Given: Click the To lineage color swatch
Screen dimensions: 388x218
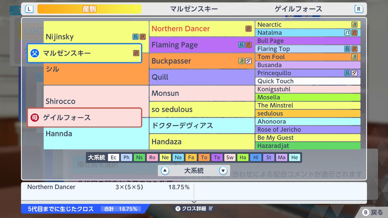Looking at the screenshot, I should point(204,157).
